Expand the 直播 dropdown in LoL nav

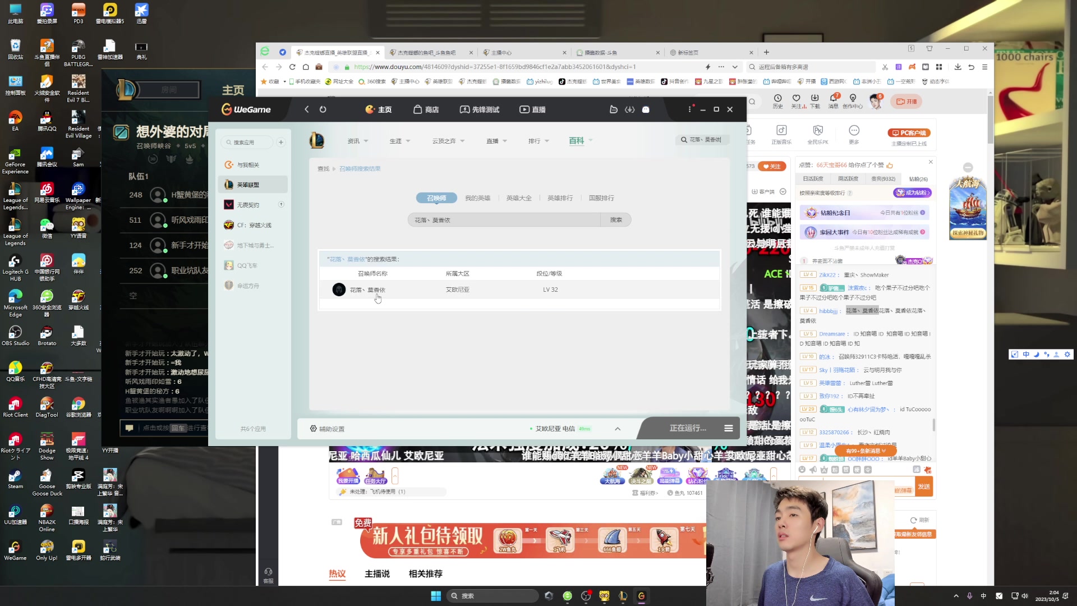point(496,141)
